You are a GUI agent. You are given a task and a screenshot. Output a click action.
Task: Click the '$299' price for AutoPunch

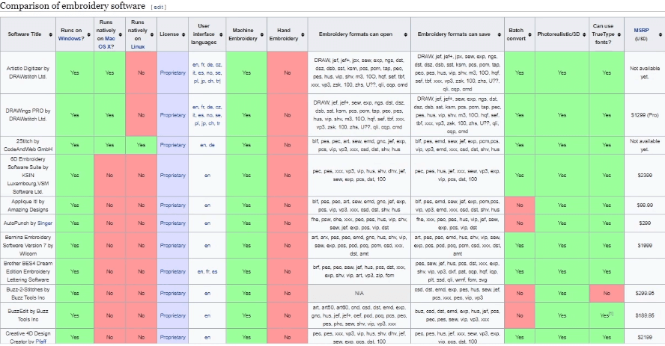(645, 223)
